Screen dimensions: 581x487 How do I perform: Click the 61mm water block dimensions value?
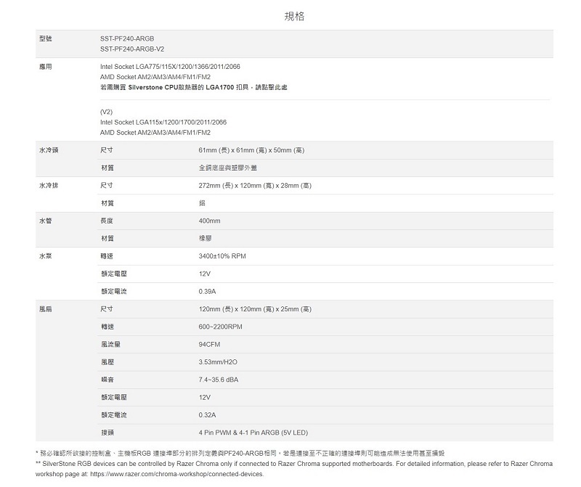point(251,150)
